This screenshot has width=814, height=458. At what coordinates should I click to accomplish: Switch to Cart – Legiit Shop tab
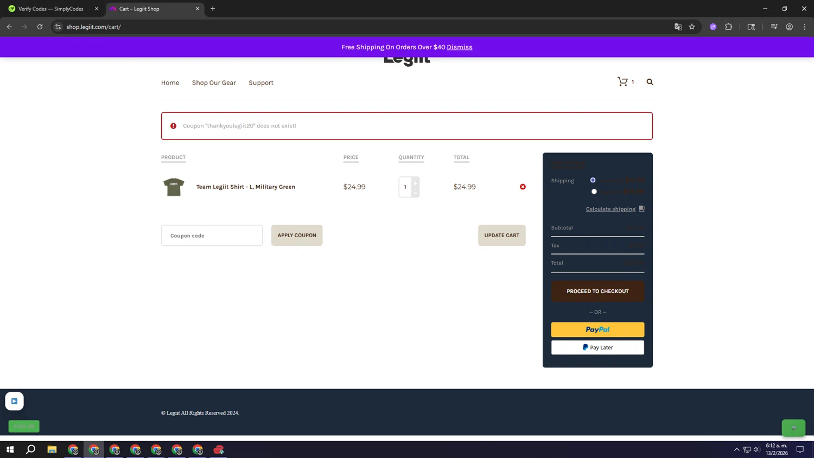(x=155, y=9)
